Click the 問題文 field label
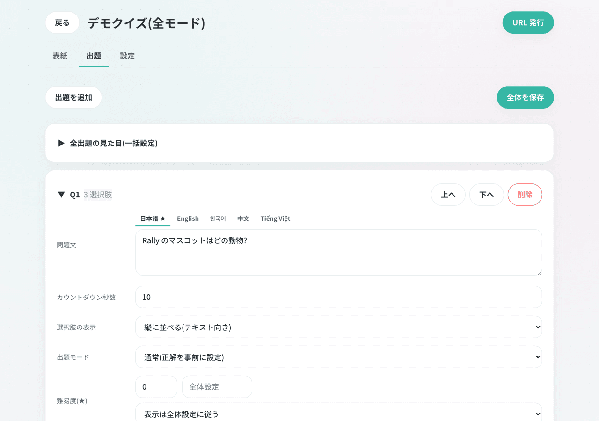 coord(66,245)
